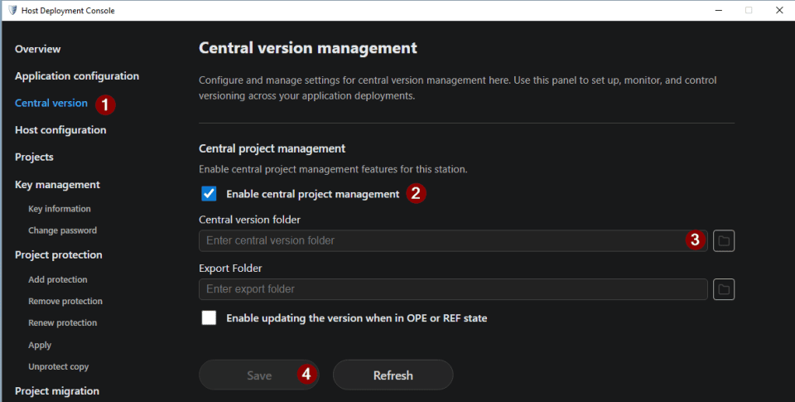Go to Application configuration
795x402 pixels.
76,76
